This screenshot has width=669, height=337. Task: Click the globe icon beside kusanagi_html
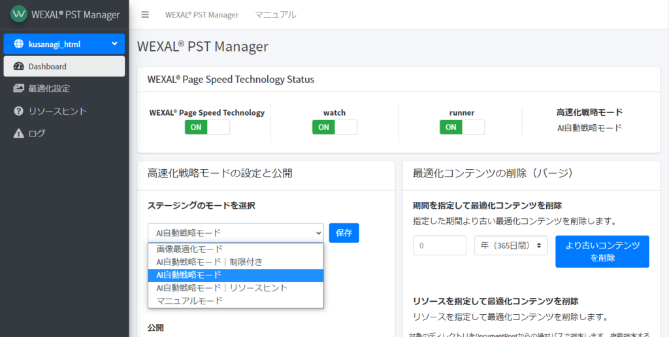coord(19,44)
